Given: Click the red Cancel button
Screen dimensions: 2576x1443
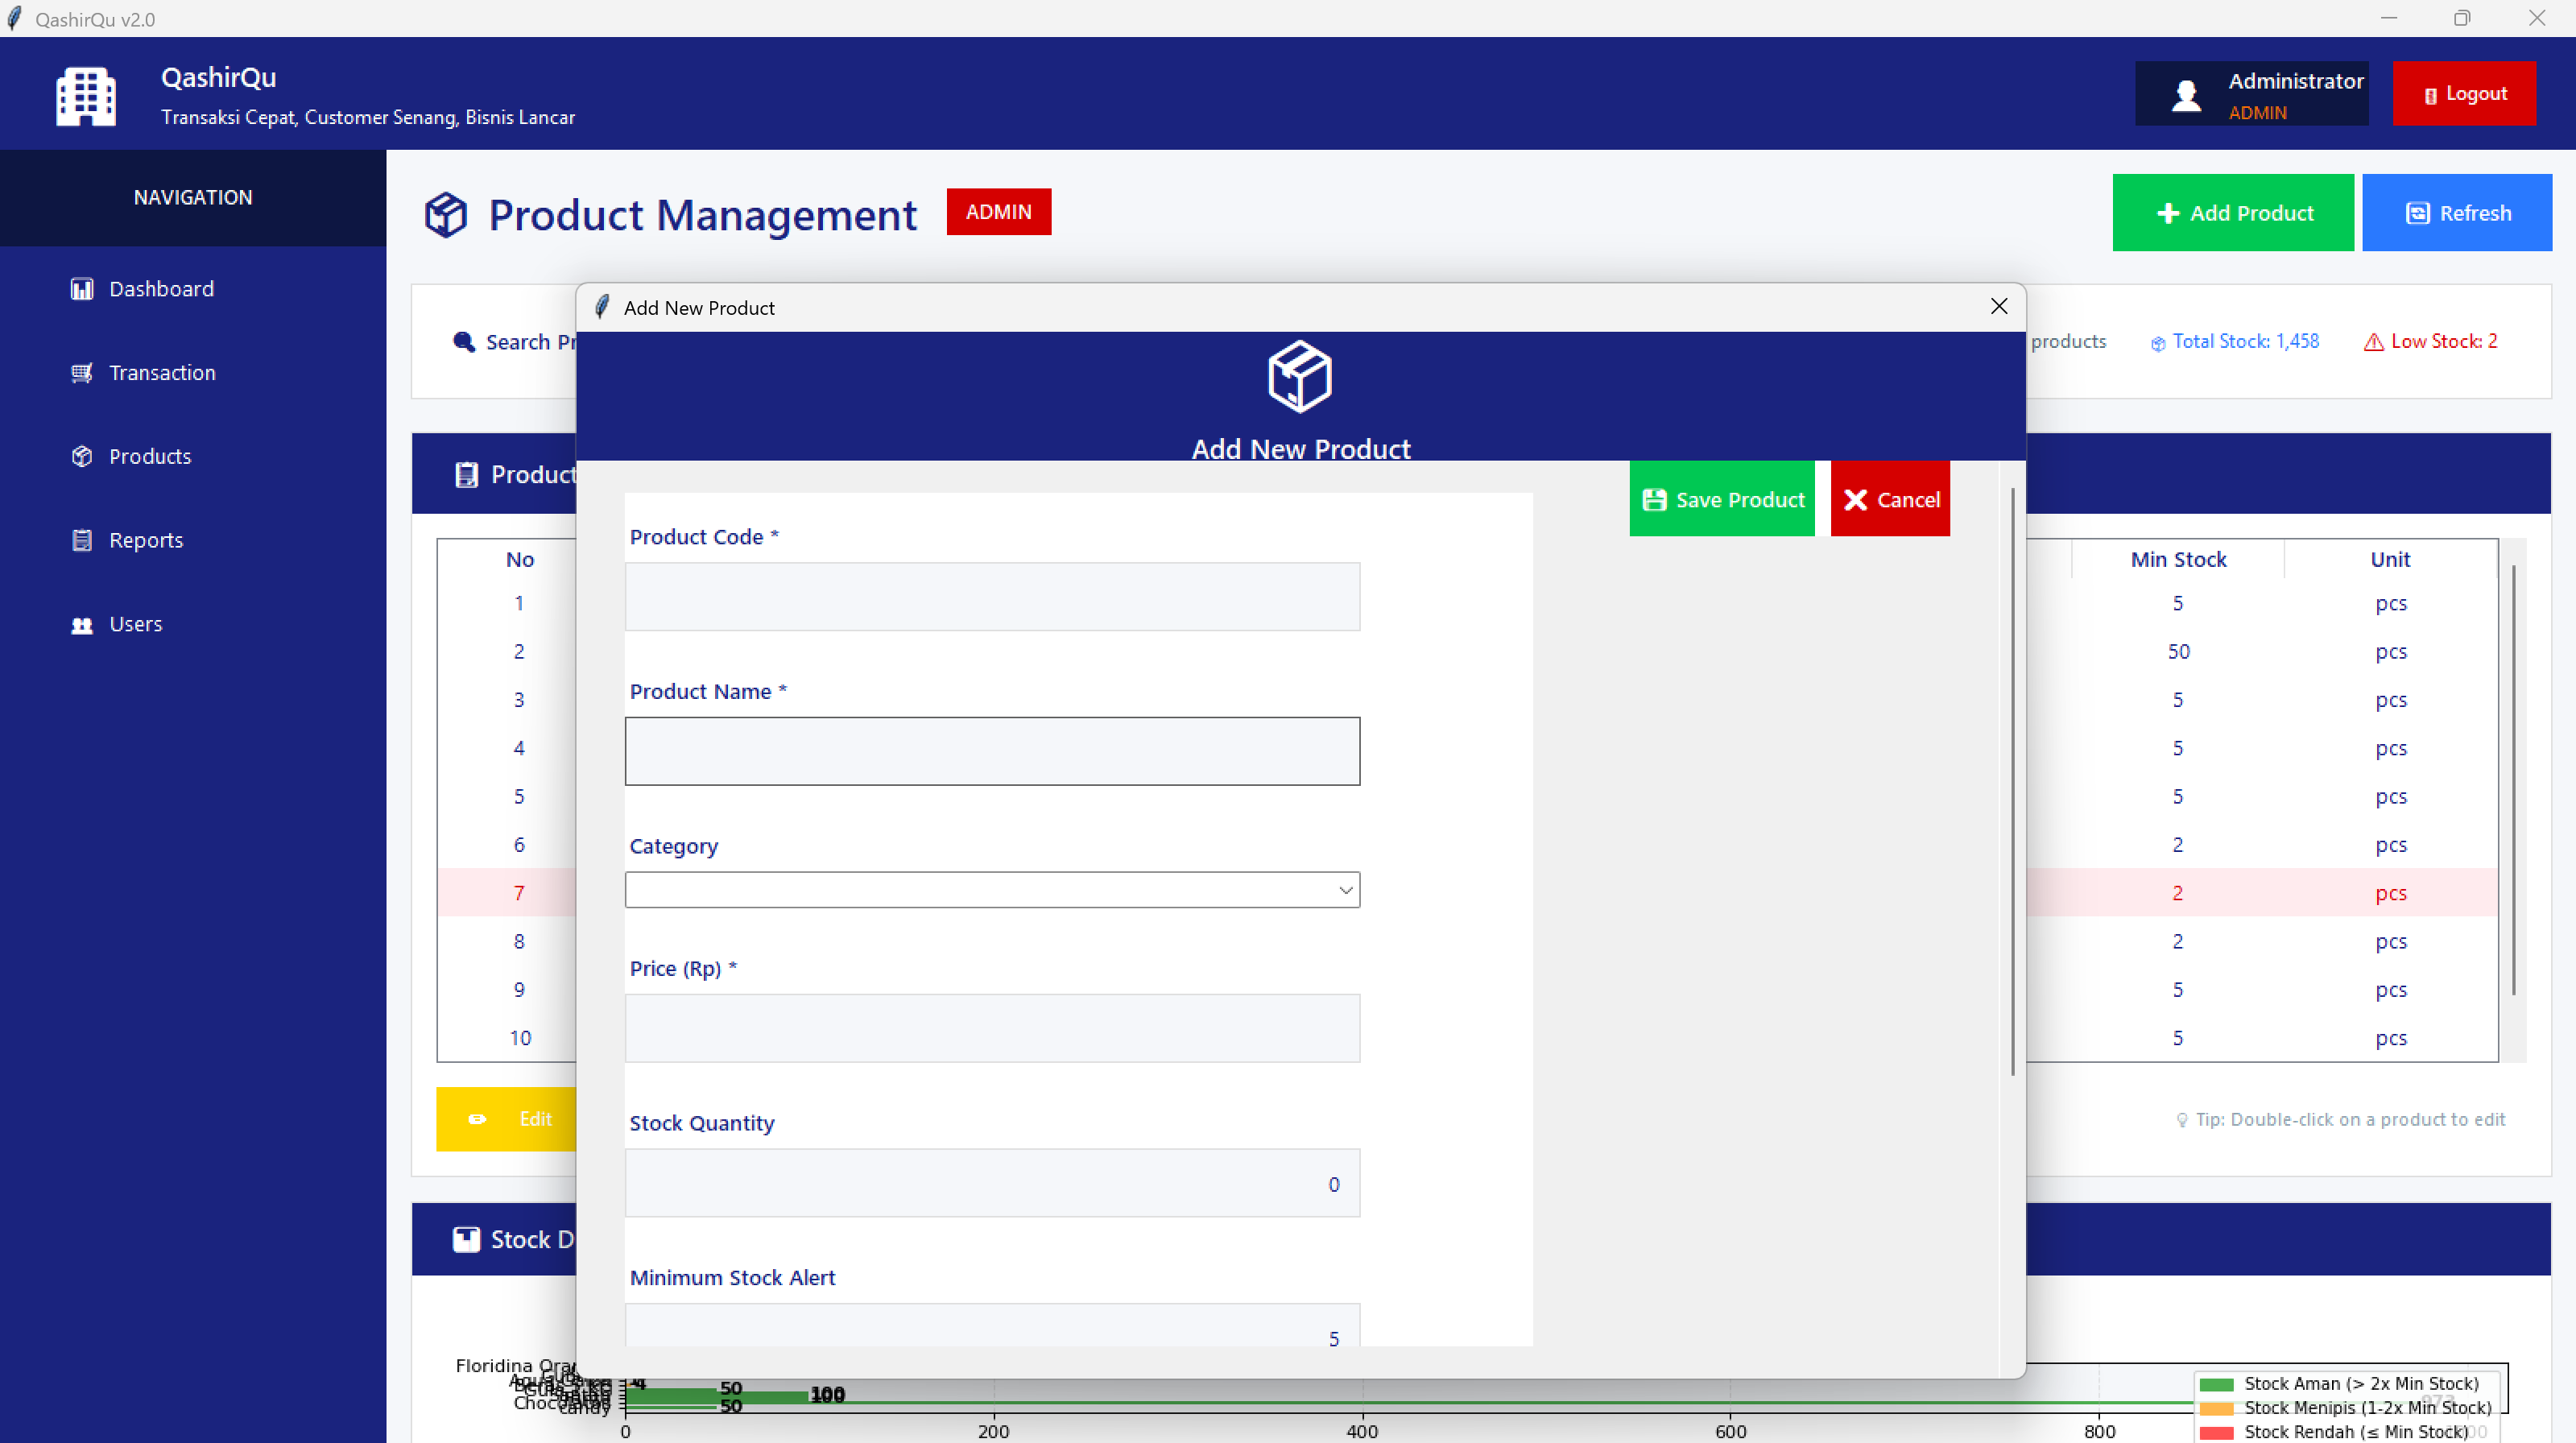Looking at the screenshot, I should [x=1889, y=499].
